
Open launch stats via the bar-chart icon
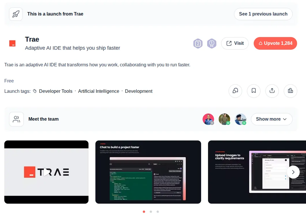290,91
